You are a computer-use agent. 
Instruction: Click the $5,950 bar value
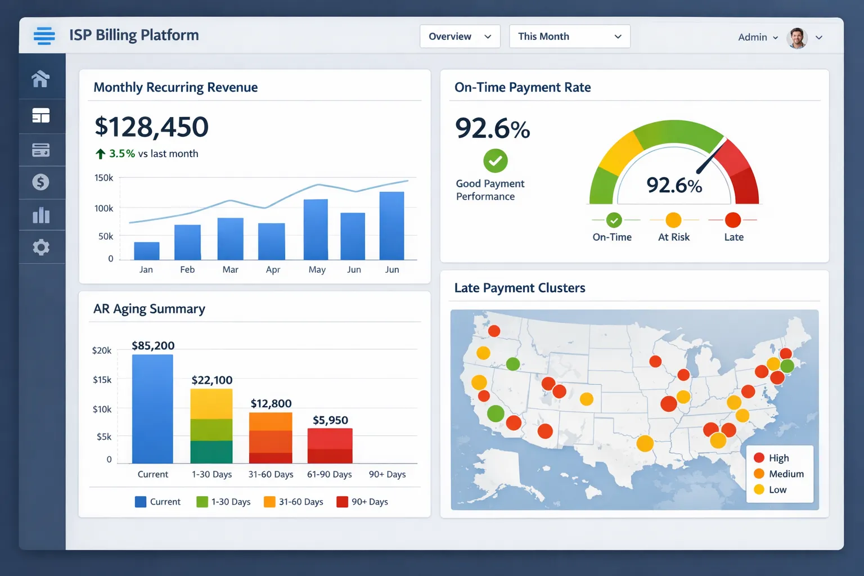[x=330, y=420]
